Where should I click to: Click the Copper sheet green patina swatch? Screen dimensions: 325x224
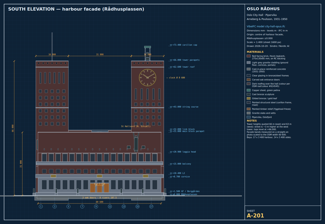[249, 90]
